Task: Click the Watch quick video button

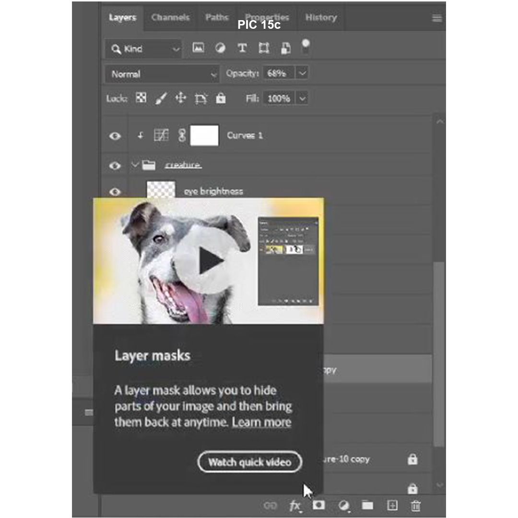Action: tap(250, 462)
